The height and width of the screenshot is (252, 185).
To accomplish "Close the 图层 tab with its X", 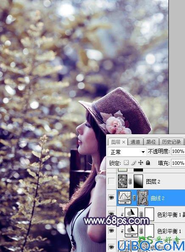I will coord(123,142).
